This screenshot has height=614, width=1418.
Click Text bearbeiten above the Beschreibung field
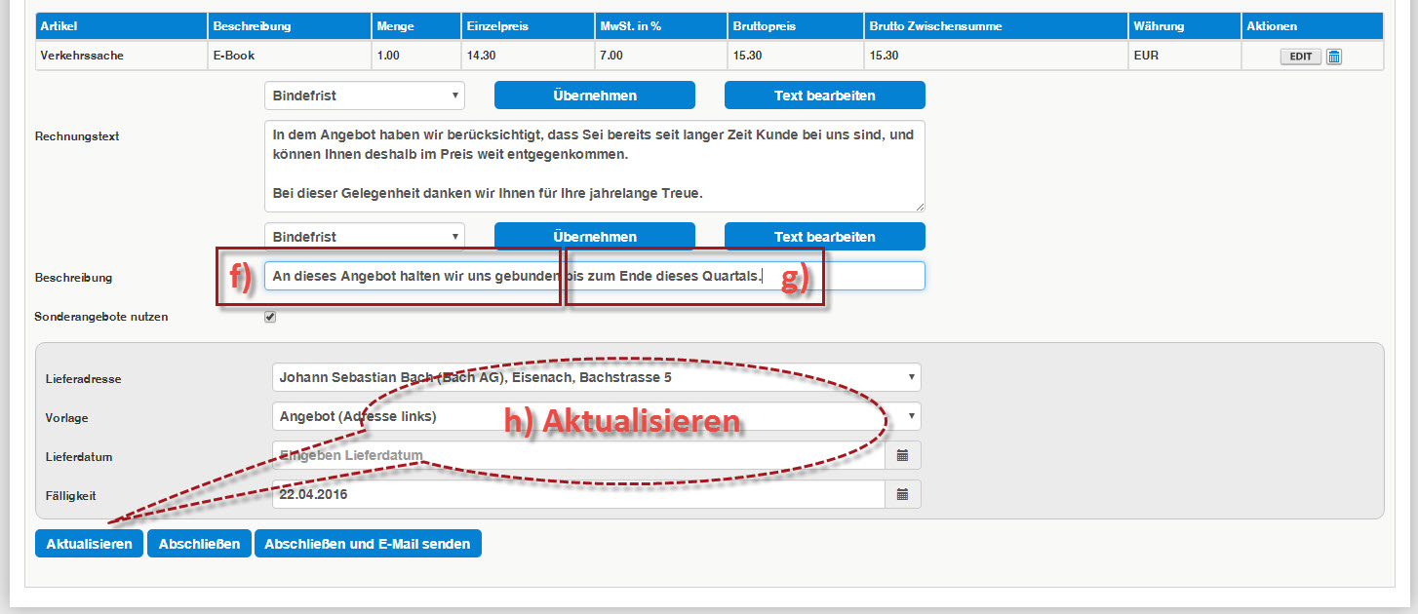[x=824, y=237]
